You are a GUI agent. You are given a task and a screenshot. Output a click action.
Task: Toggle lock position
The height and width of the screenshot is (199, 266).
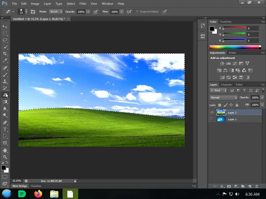coord(231,105)
